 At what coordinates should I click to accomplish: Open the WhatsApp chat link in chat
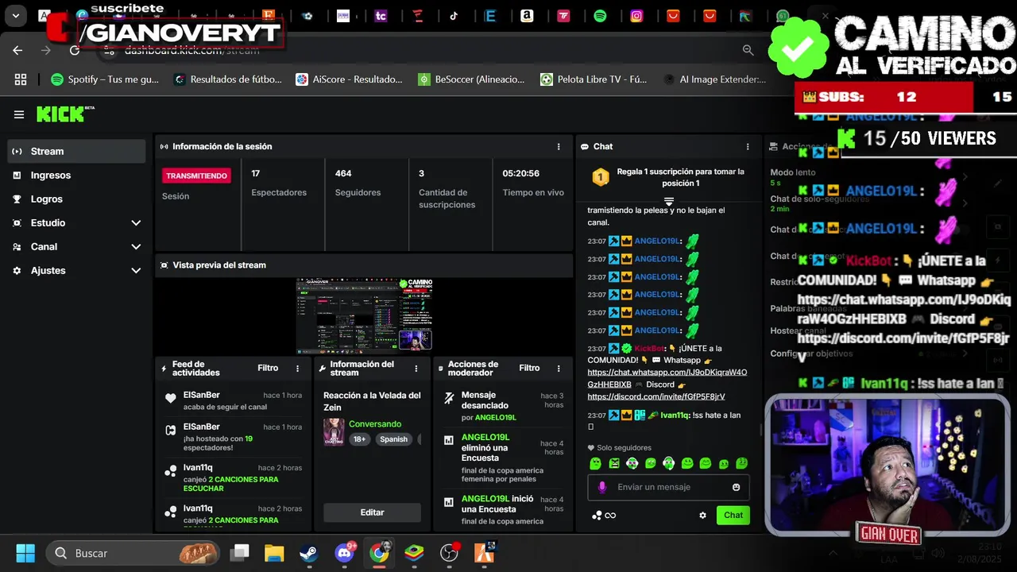click(x=667, y=378)
